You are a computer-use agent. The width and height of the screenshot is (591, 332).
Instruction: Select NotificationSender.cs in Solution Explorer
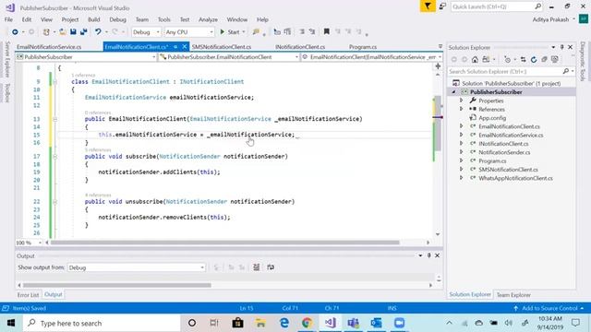[504, 152]
